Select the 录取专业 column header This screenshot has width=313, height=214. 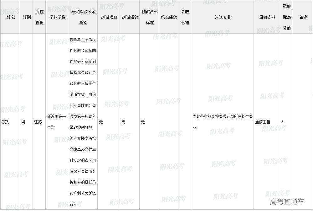(x=267, y=17)
